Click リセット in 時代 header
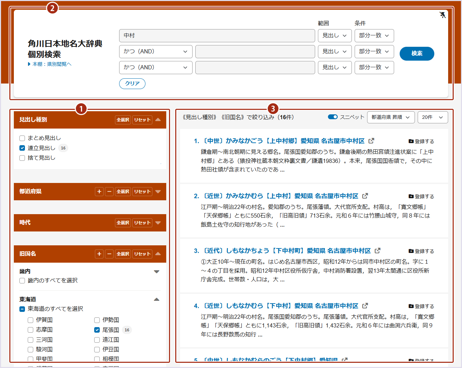 click(142, 223)
